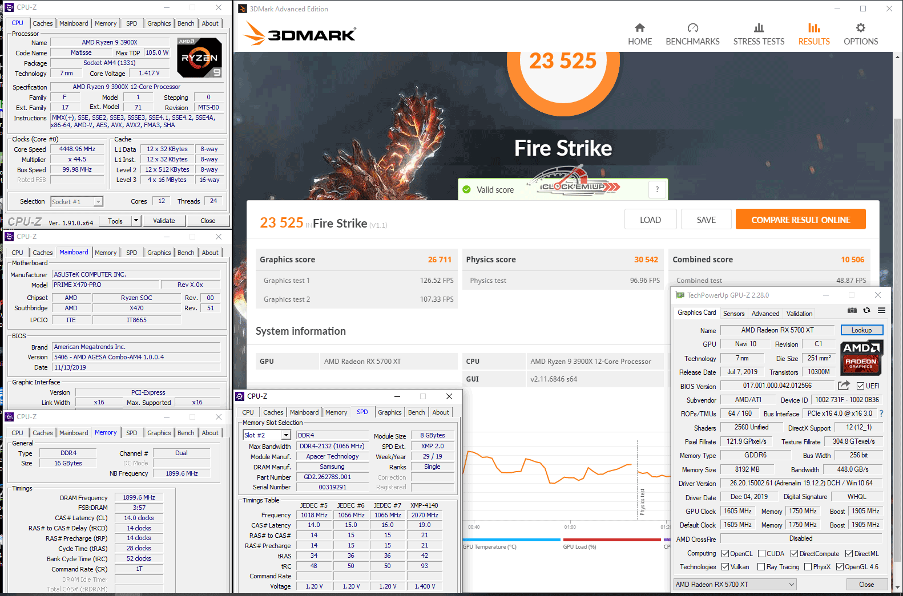Open 3DMark Options gear

point(860,29)
